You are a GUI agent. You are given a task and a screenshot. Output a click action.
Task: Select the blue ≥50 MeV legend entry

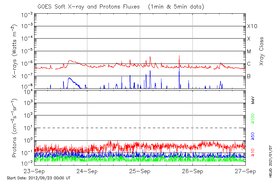pos(253,136)
